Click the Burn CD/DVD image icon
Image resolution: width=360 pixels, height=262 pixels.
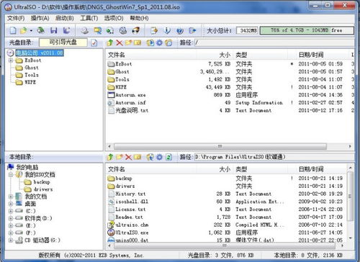136,30
